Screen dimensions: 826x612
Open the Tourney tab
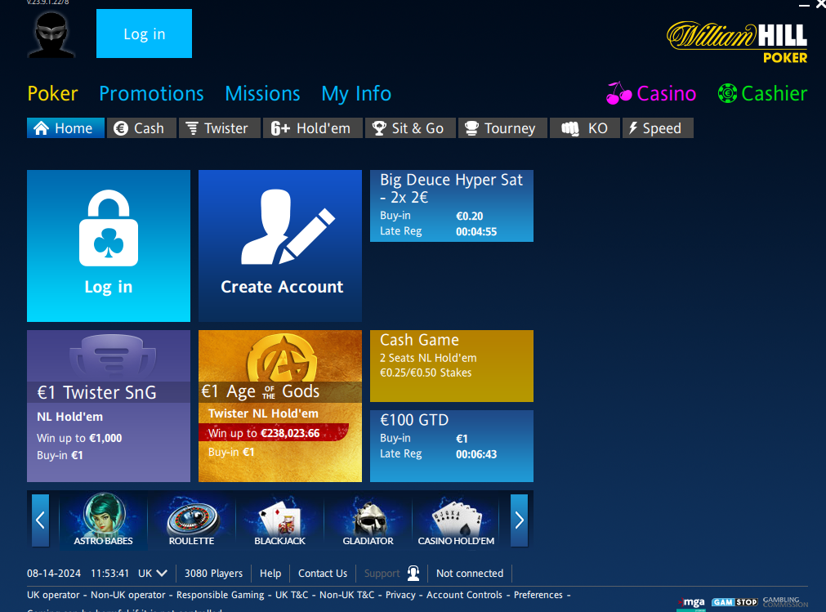[x=502, y=128]
